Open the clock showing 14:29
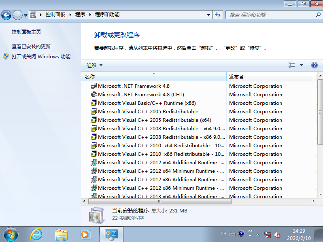The image size is (323, 242). coord(299,235)
